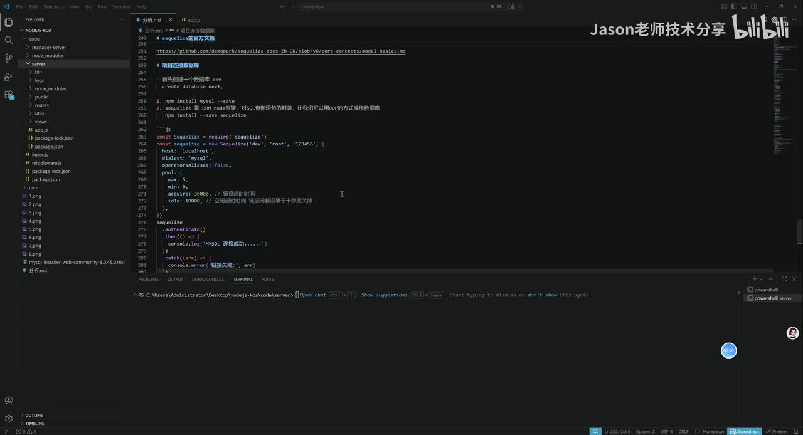Viewport: 803px width, 435px height.
Task: Click the editor vertical scrollbar thumb
Action: [x=800, y=233]
